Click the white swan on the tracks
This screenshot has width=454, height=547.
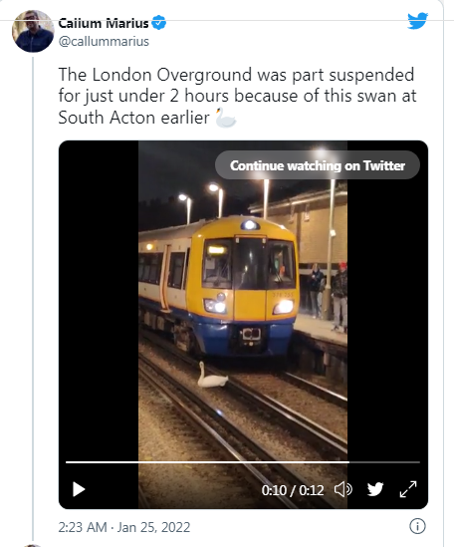[x=212, y=375]
